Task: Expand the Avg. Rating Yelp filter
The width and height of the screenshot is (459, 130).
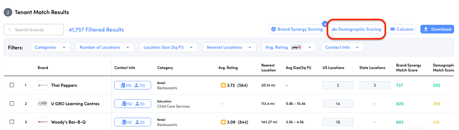Action: 288,47
